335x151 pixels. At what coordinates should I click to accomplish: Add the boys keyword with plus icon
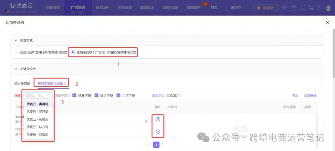click(158, 132)
